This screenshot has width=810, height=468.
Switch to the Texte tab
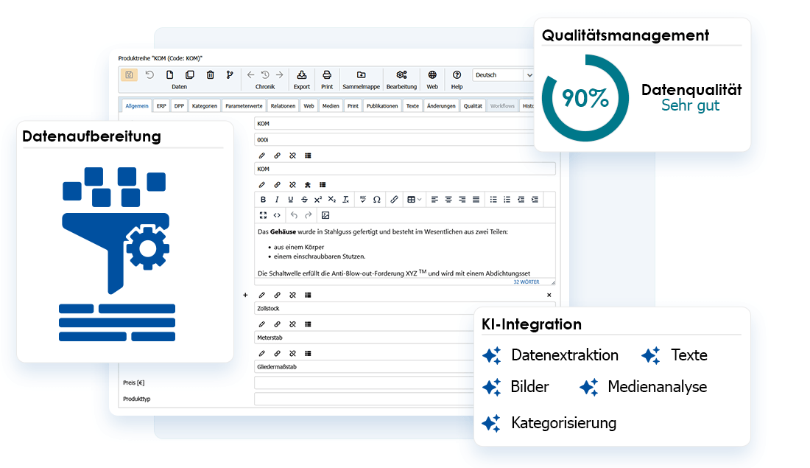[x=413, y=106]
